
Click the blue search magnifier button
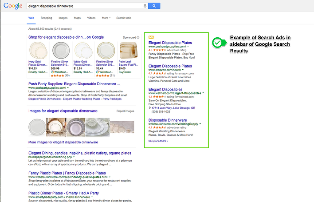[154, 6]
